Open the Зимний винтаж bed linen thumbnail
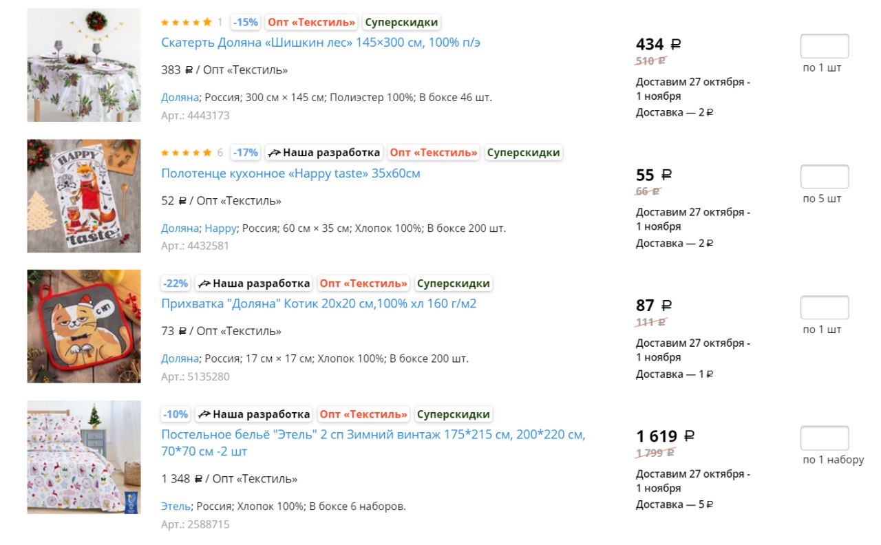Viewport: 881px width, 545px height. click(84, 457)
